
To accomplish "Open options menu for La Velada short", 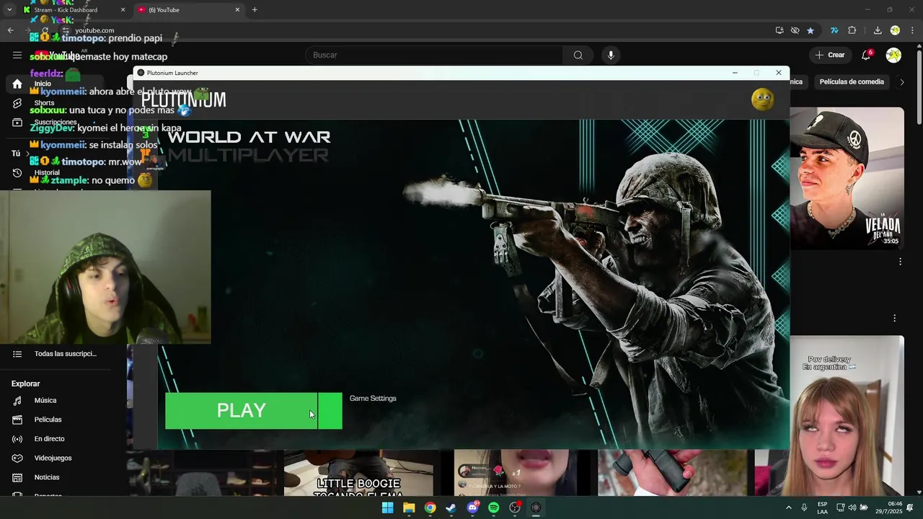I will point(900,262).
